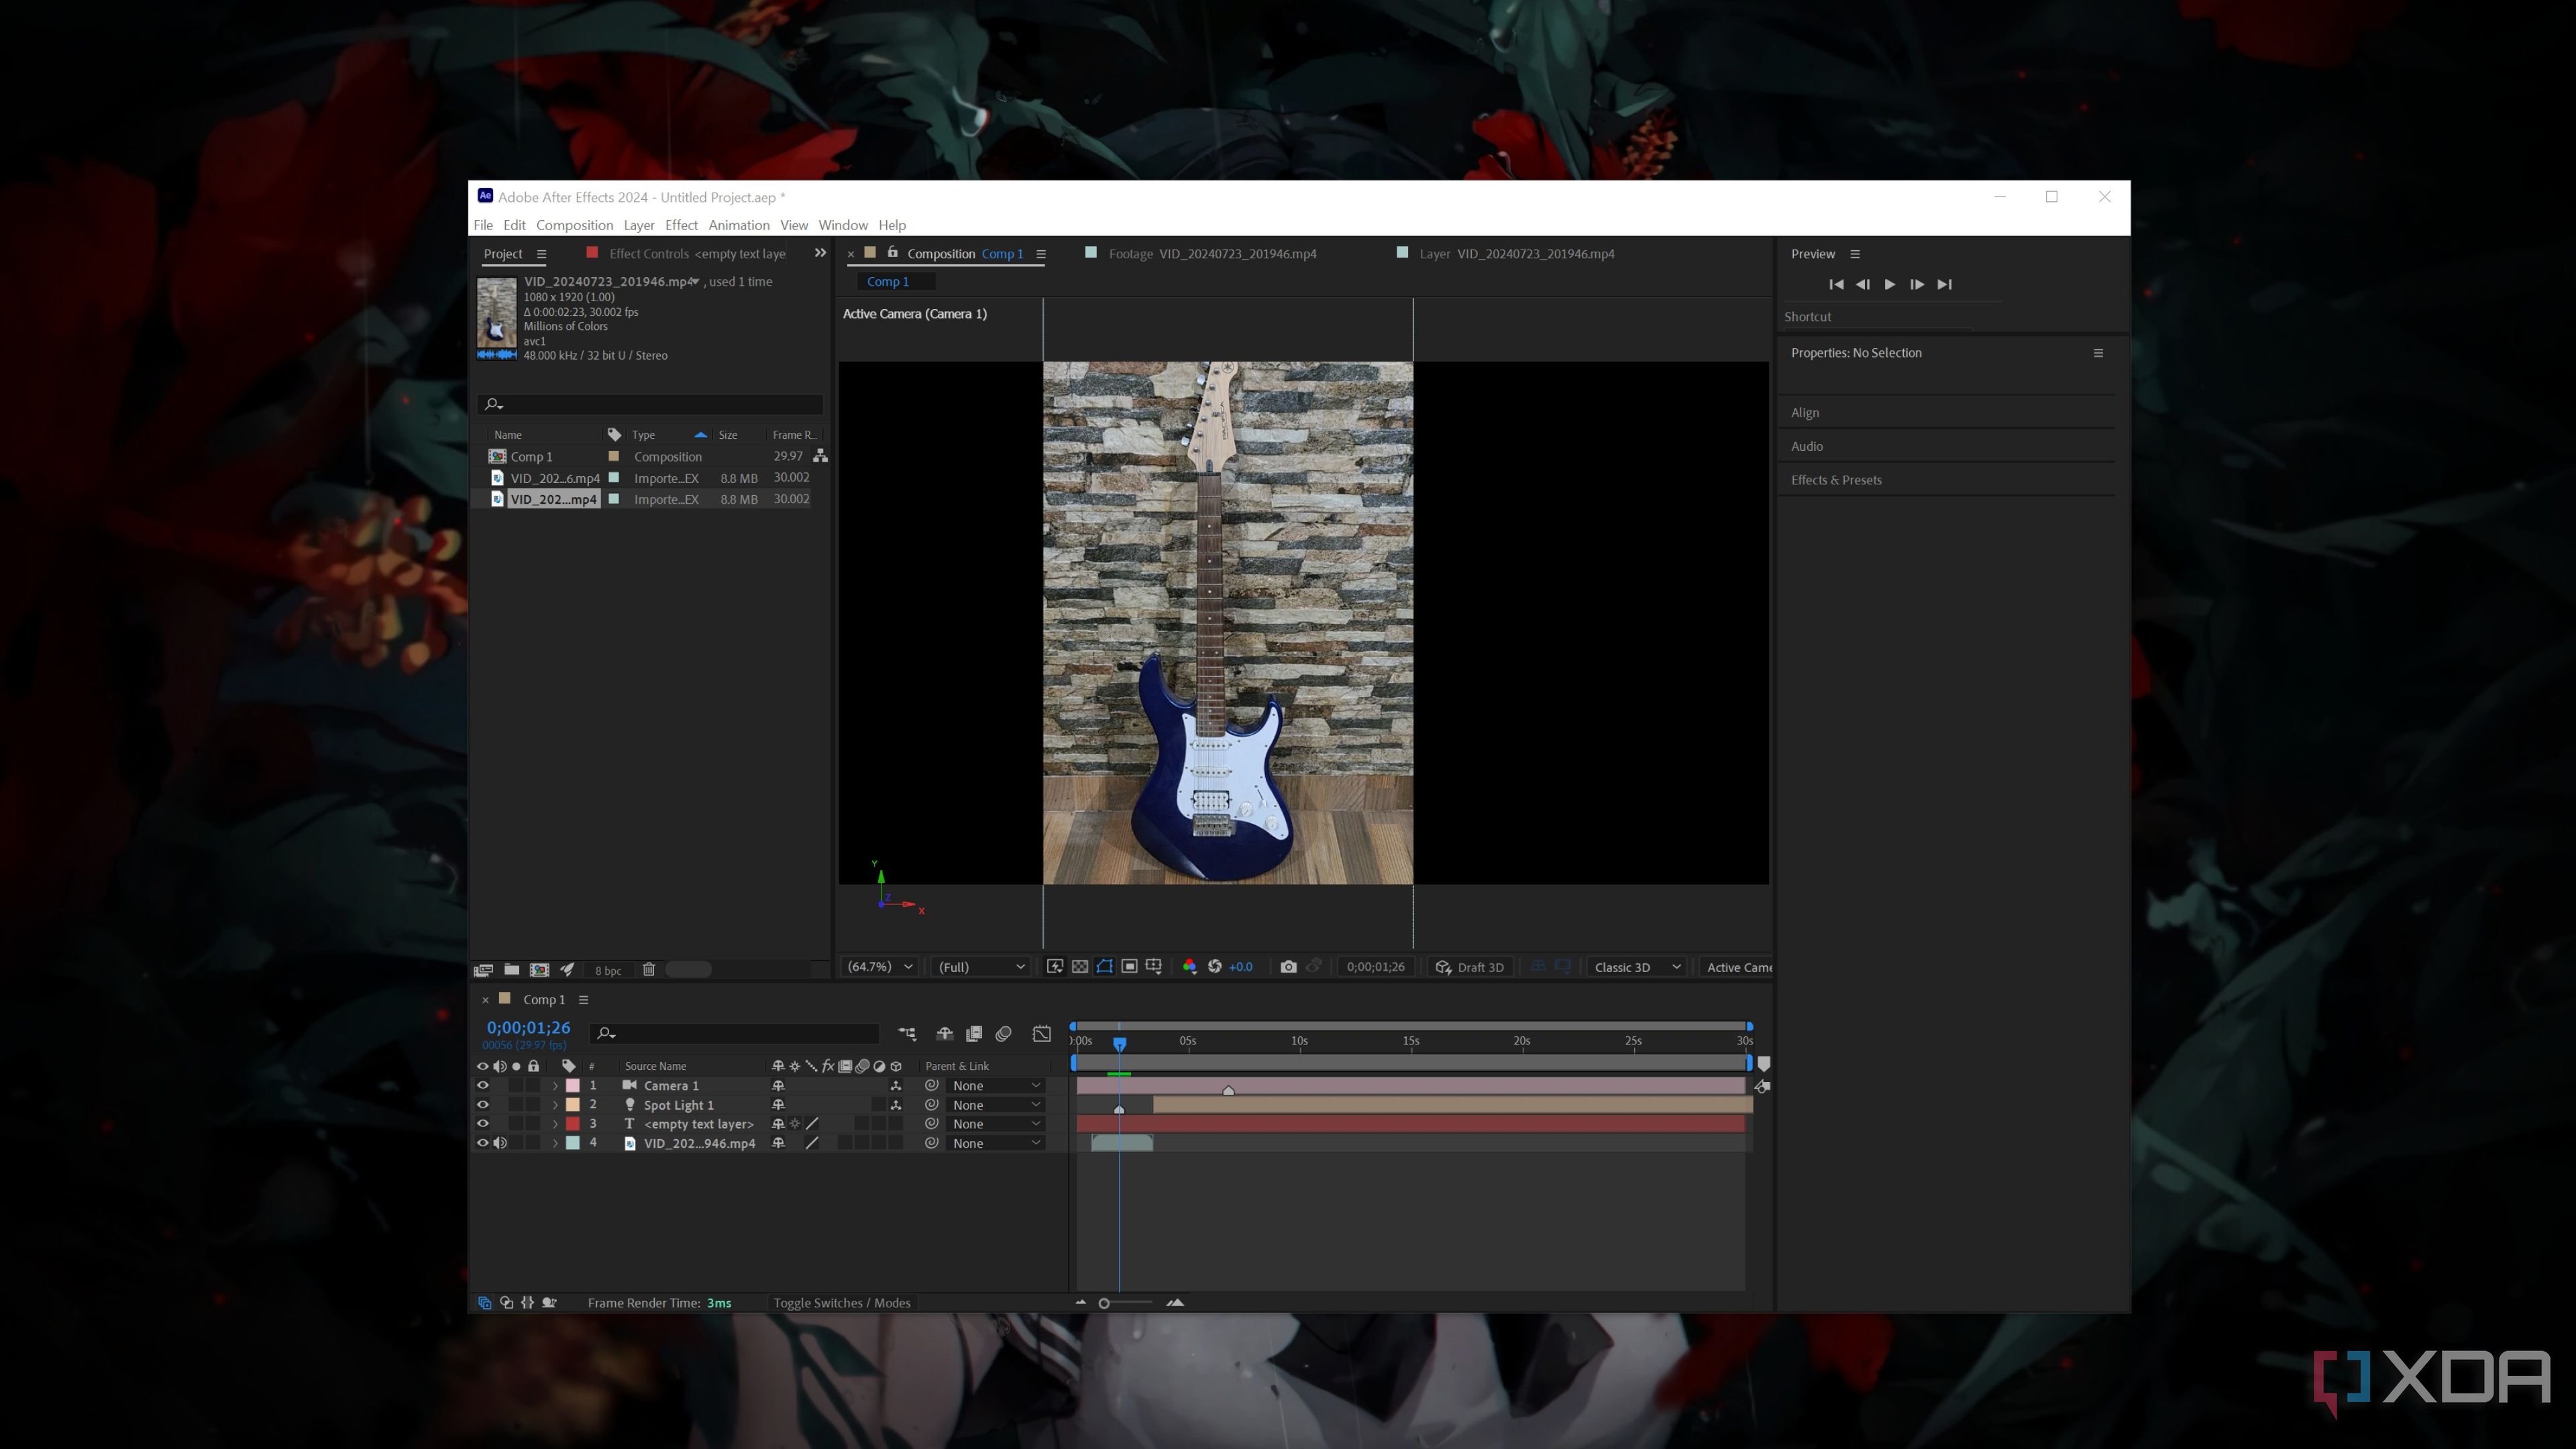
Task: Open the Composition menu
Action: [x=574, y=225]
